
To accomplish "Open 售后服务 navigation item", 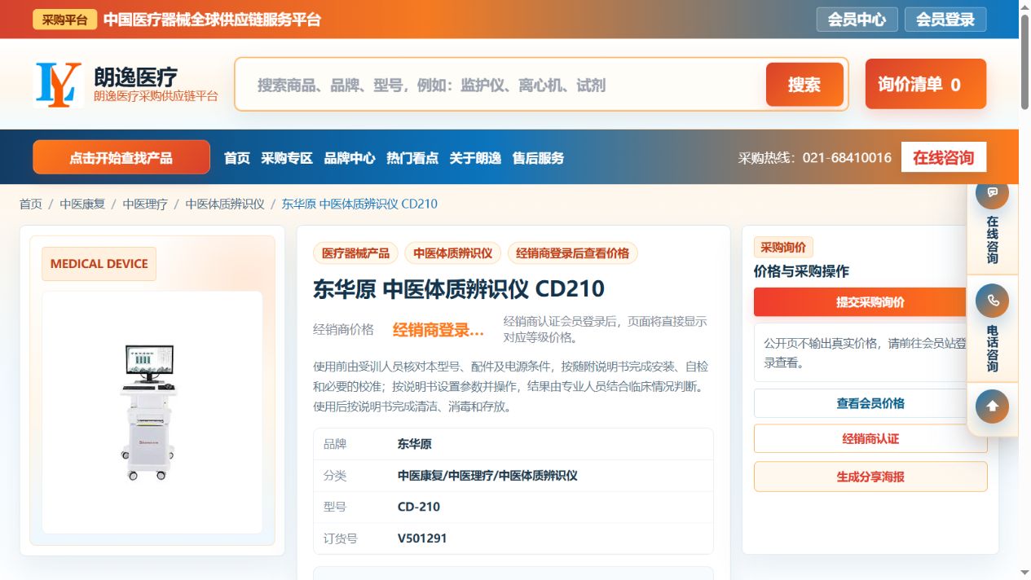I will (x=538, y=158).
